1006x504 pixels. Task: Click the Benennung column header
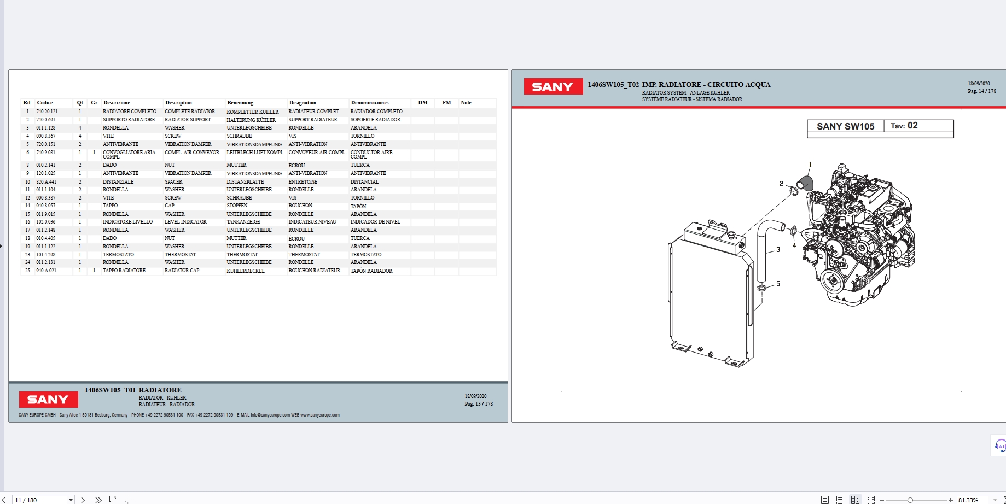click(240, 103)
